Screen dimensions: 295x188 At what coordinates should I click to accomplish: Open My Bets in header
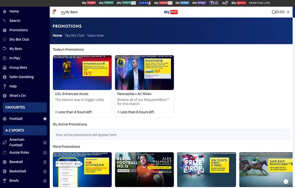tap(69, 12)
